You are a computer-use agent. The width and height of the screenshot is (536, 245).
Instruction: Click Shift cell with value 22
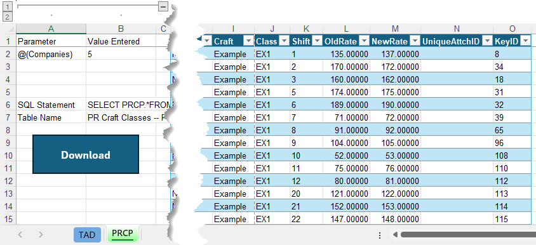306,219
